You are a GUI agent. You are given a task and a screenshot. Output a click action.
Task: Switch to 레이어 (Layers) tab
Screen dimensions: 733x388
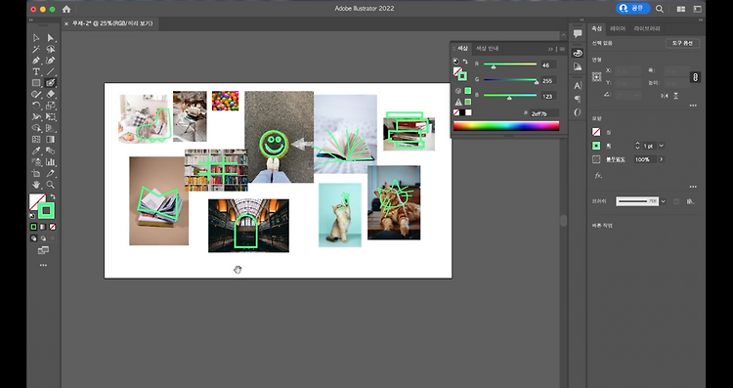[x=618, y=28]
